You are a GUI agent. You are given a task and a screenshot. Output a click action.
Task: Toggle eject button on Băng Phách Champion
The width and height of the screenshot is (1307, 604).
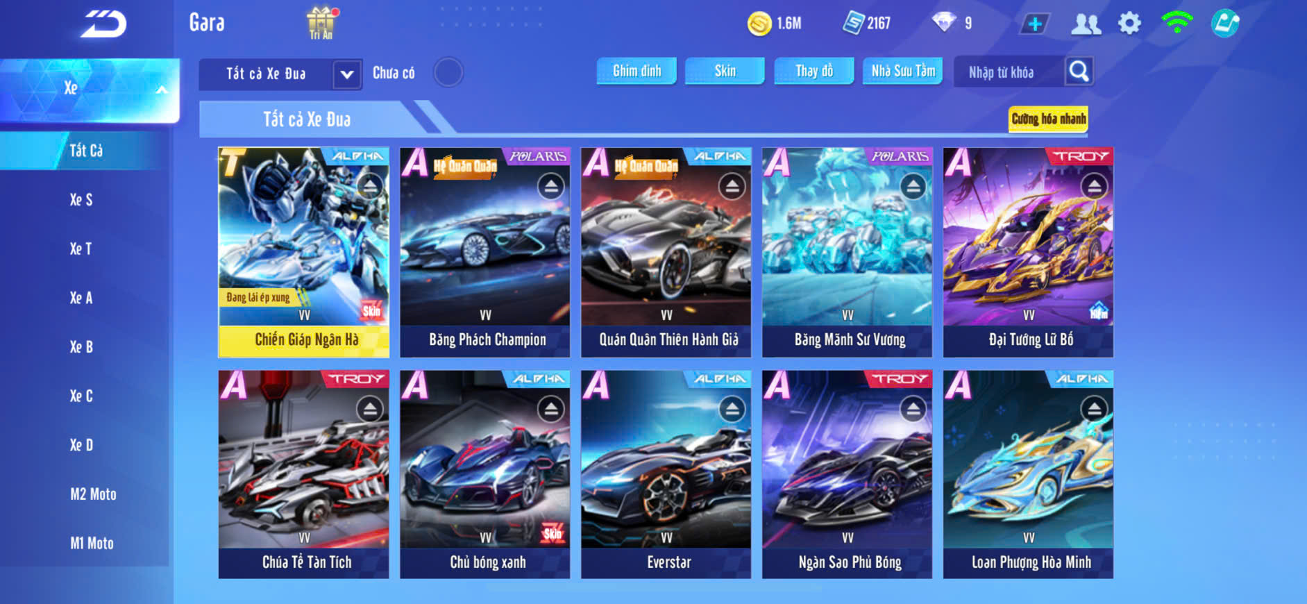click(550, 186)
